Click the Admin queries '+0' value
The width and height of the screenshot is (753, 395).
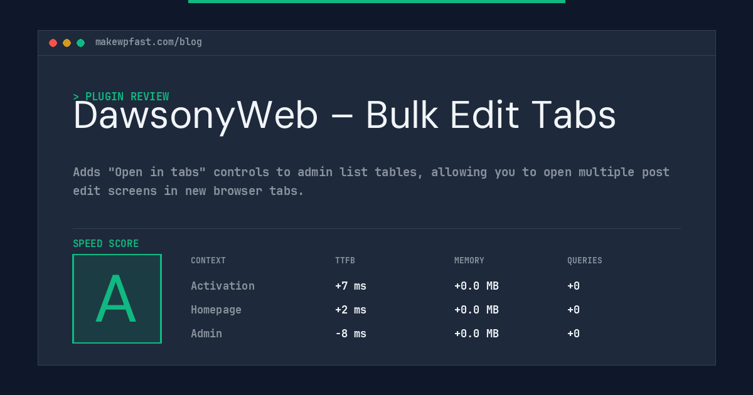574,334
